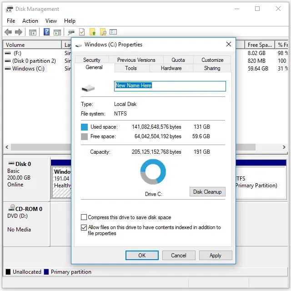Screen dimensions: 291x291
Task: Click the Back arrow in the toolbar
Action: (8, 32)
